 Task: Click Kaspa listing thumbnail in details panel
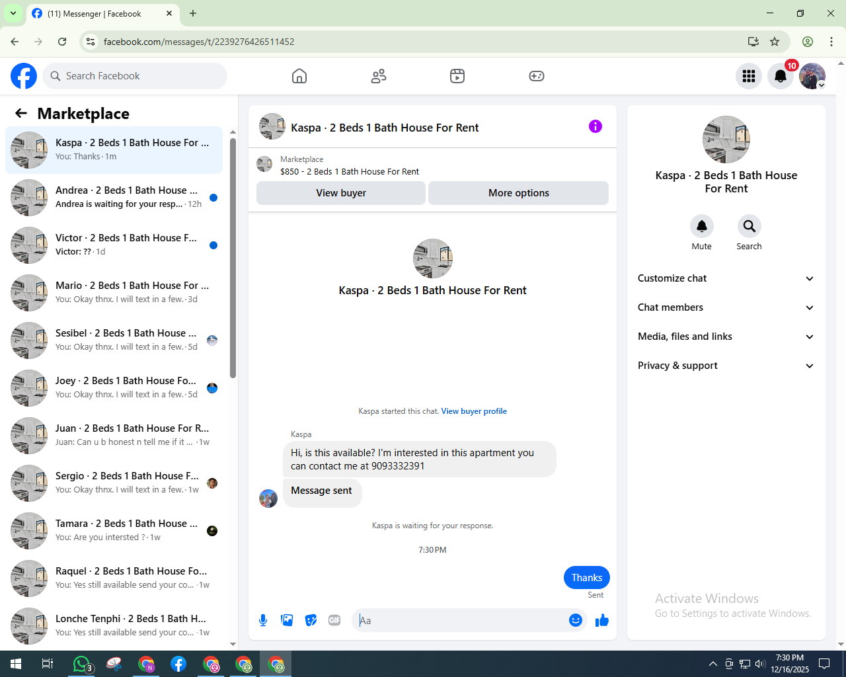726,139
